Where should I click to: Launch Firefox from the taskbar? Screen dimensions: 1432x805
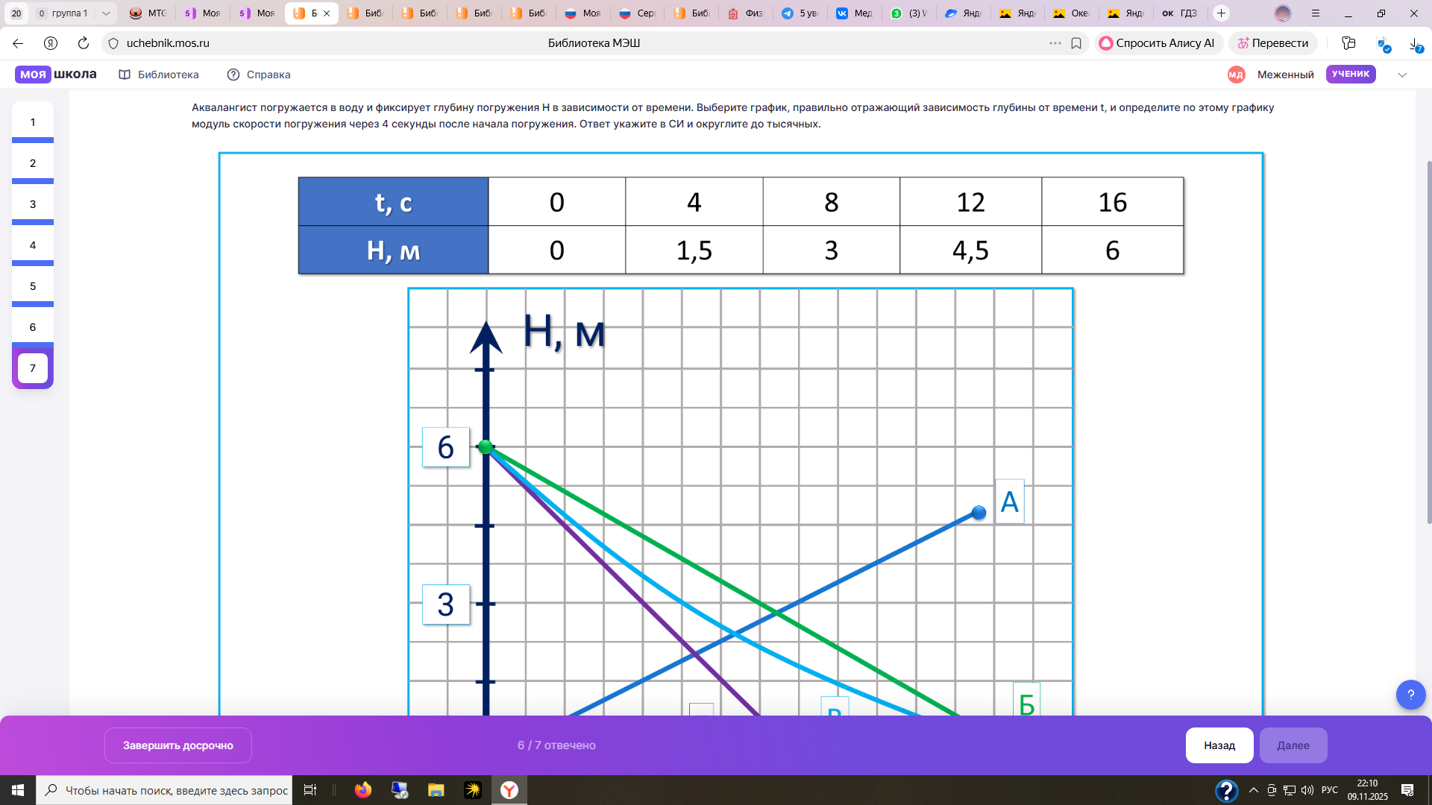point(363,790)
